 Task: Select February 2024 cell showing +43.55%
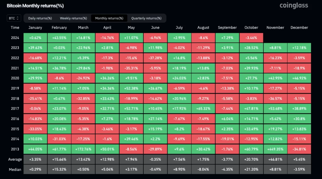59,38
